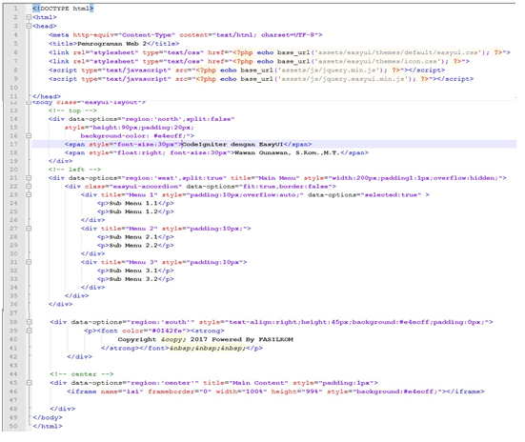The height and width of the screenshot is (442, 525).
Task: Click line number 1 in the margin
Action: [x=15, y=9]
